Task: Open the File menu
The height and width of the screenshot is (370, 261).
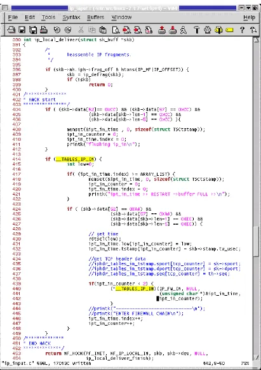Action: (13, 18)
